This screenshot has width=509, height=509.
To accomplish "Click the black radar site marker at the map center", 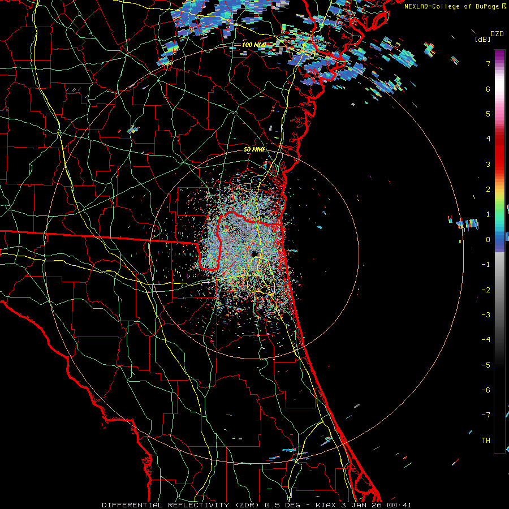I will pyautogui.click(x=255, y=254).
